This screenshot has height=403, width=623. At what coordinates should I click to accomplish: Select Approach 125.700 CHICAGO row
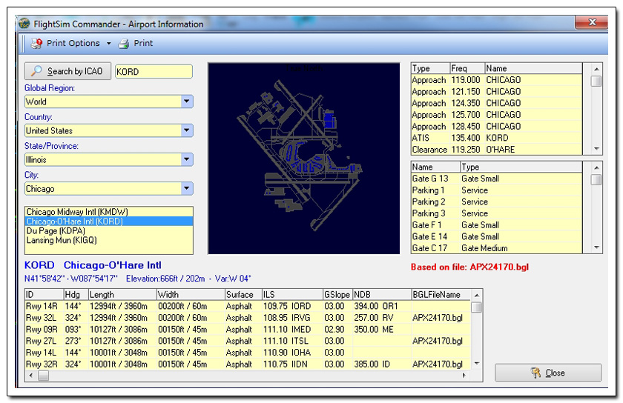[497, 115]
